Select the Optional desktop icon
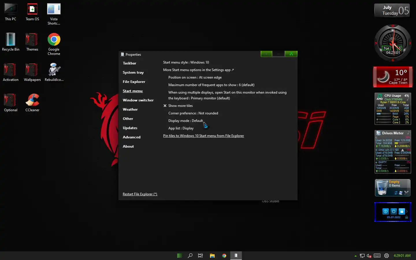This screenshot has width=416, height=260. coord(11,103)
